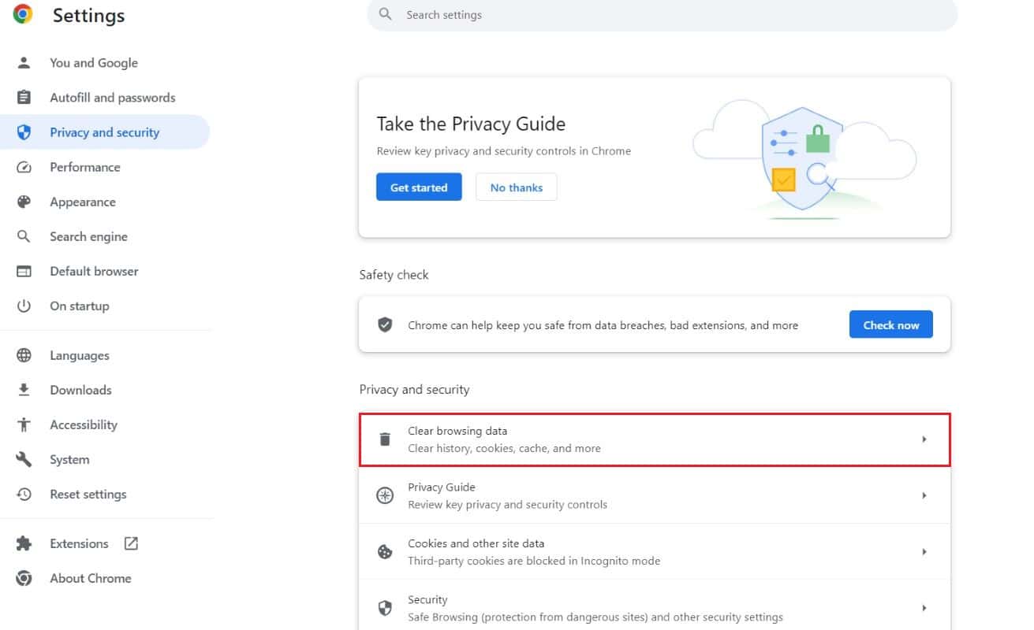Screen dimensions: 1034x630
Task: Click the Check now button
Action: tap(891, 324)
